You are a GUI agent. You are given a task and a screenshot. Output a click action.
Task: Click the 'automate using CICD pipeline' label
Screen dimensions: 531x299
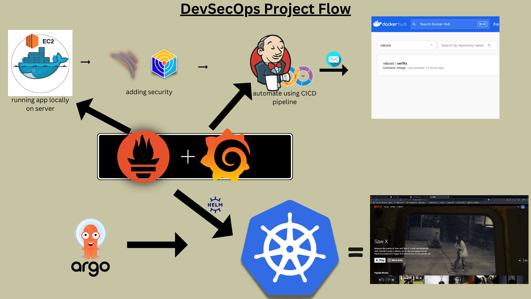click(285, 97)
